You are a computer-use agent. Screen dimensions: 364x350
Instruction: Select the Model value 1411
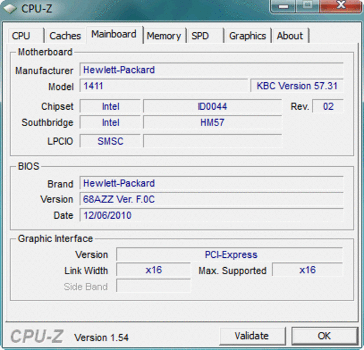click(164, 86)
